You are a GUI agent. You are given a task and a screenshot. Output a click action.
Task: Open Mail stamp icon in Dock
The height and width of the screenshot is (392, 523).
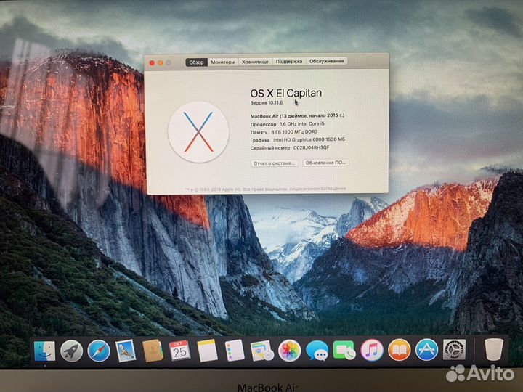tap(126, 351)
